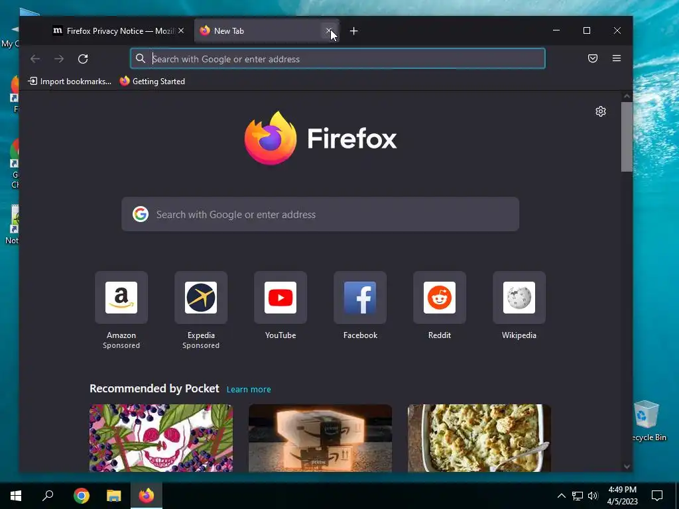
Task: Open volume control tray icon
Action: pos(593,496)
